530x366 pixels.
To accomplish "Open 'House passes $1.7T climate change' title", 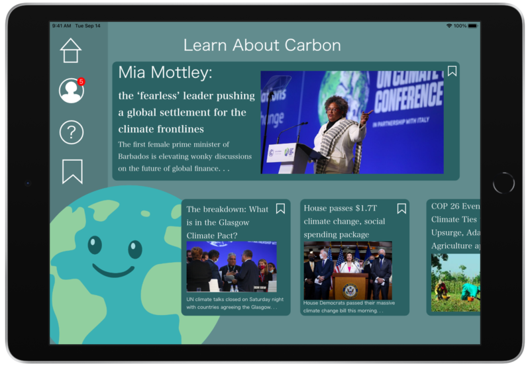I will click(344, 221).
